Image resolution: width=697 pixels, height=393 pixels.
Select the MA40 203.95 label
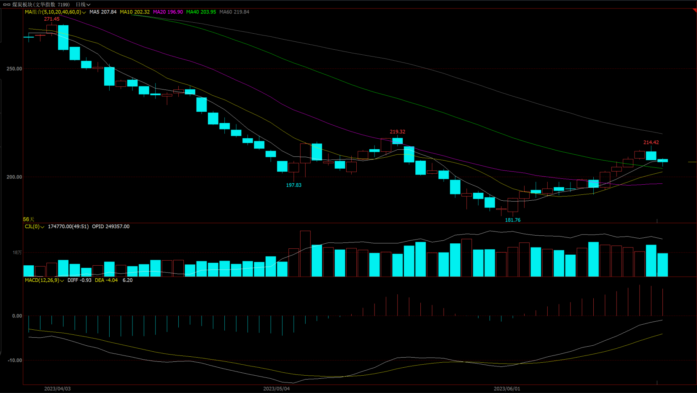pyautogui.click(x=201, y=12)
